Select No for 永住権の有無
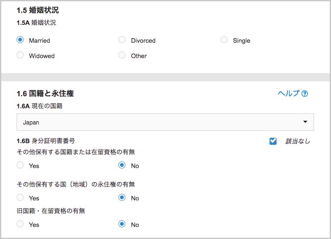 click(122, 198)
